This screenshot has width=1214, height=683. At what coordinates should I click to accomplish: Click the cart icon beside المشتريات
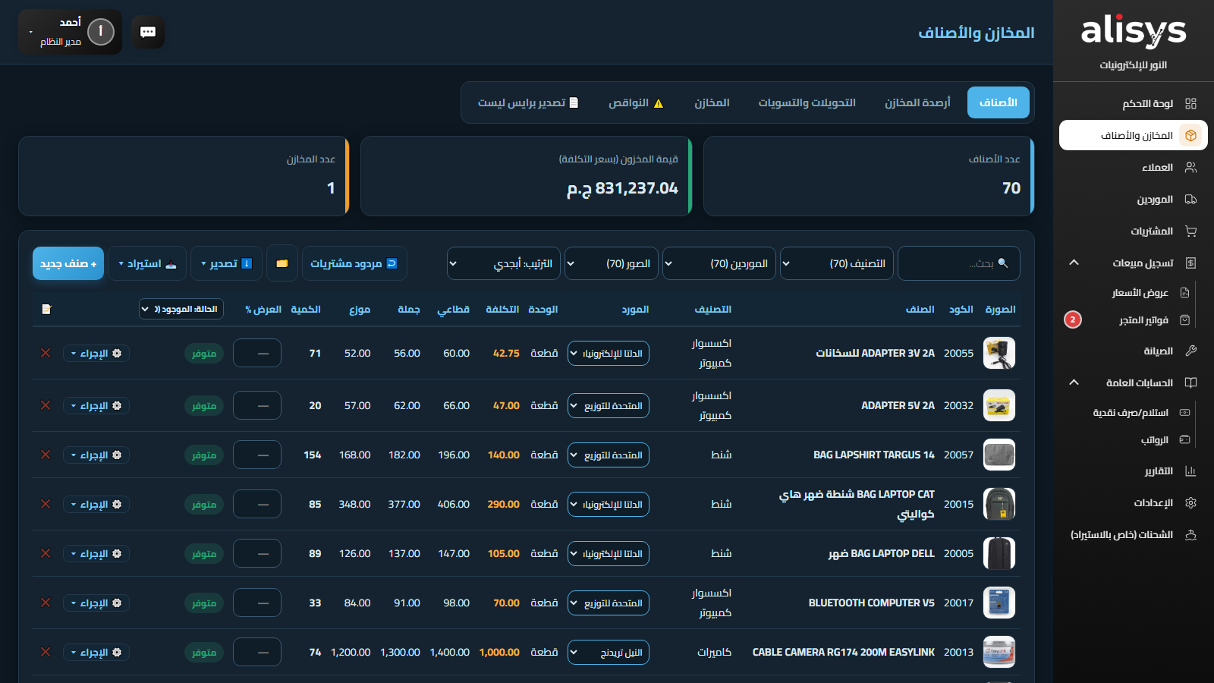(x=1190, y=231)
